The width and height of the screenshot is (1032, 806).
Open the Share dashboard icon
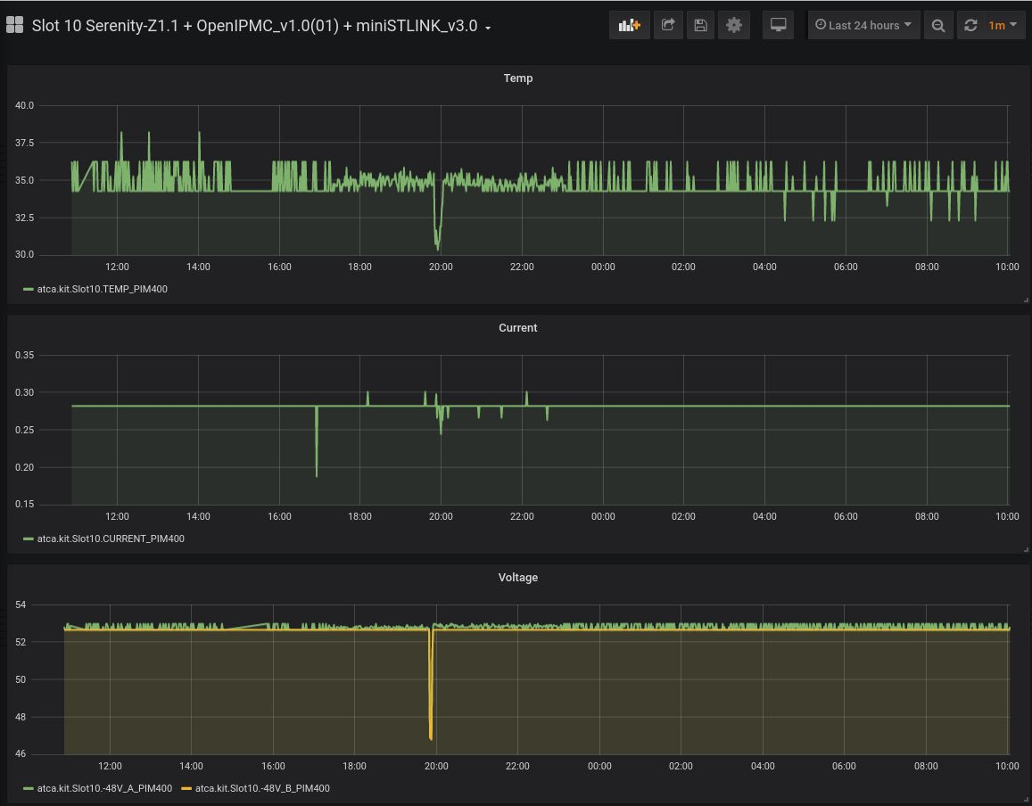667,25
